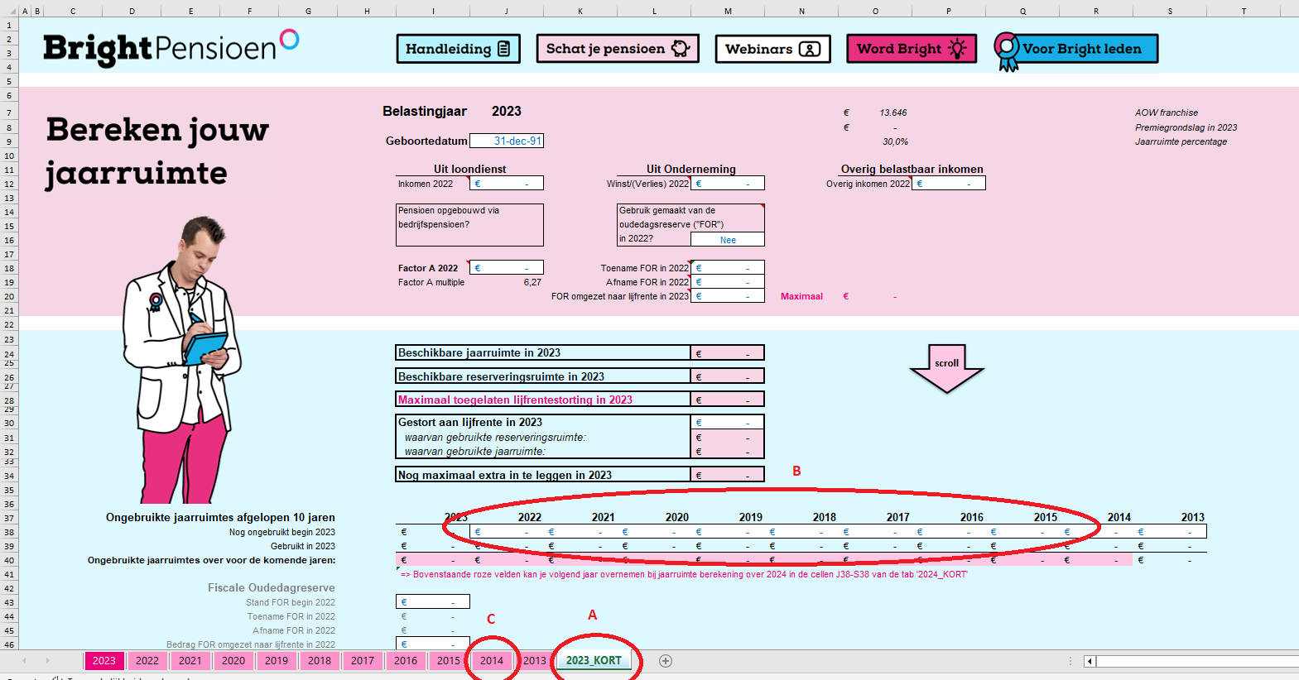Select the Pensioen opgebouwd via bedrijfspensioen box
Viewport: 1299px width, 680px height.
coord(469,225)
